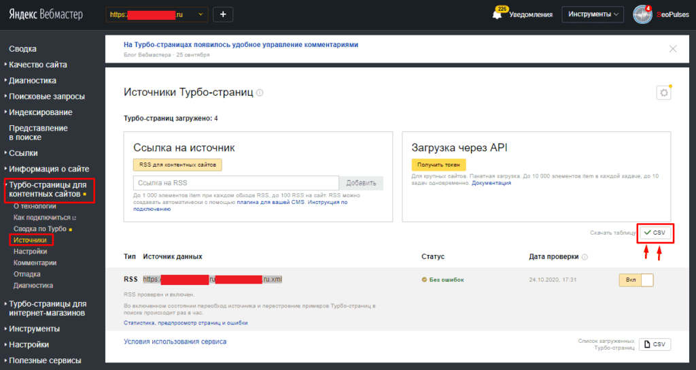The width and height of the screenshot is (696, 370).
Task: Click the Ссылка на RSS input field
Action: point(236,183)
